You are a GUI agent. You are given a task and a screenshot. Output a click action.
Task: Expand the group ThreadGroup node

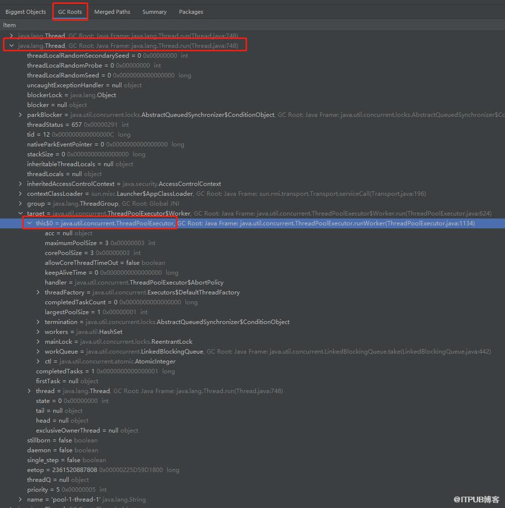pos(20,204)
